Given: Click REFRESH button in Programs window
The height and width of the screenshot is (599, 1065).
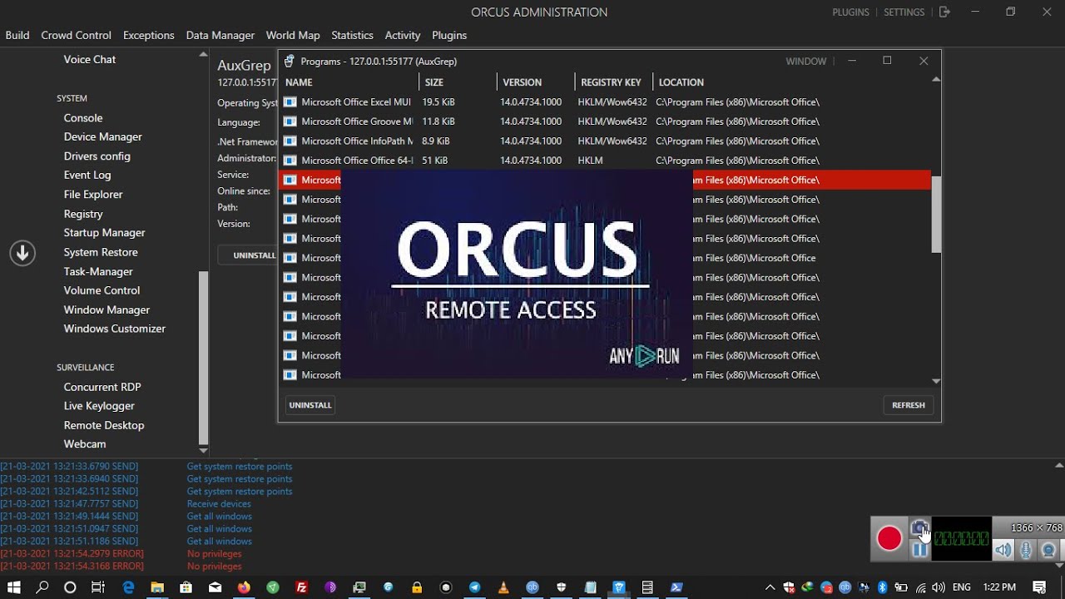Looking at the screenshot, I should point(908,405).
